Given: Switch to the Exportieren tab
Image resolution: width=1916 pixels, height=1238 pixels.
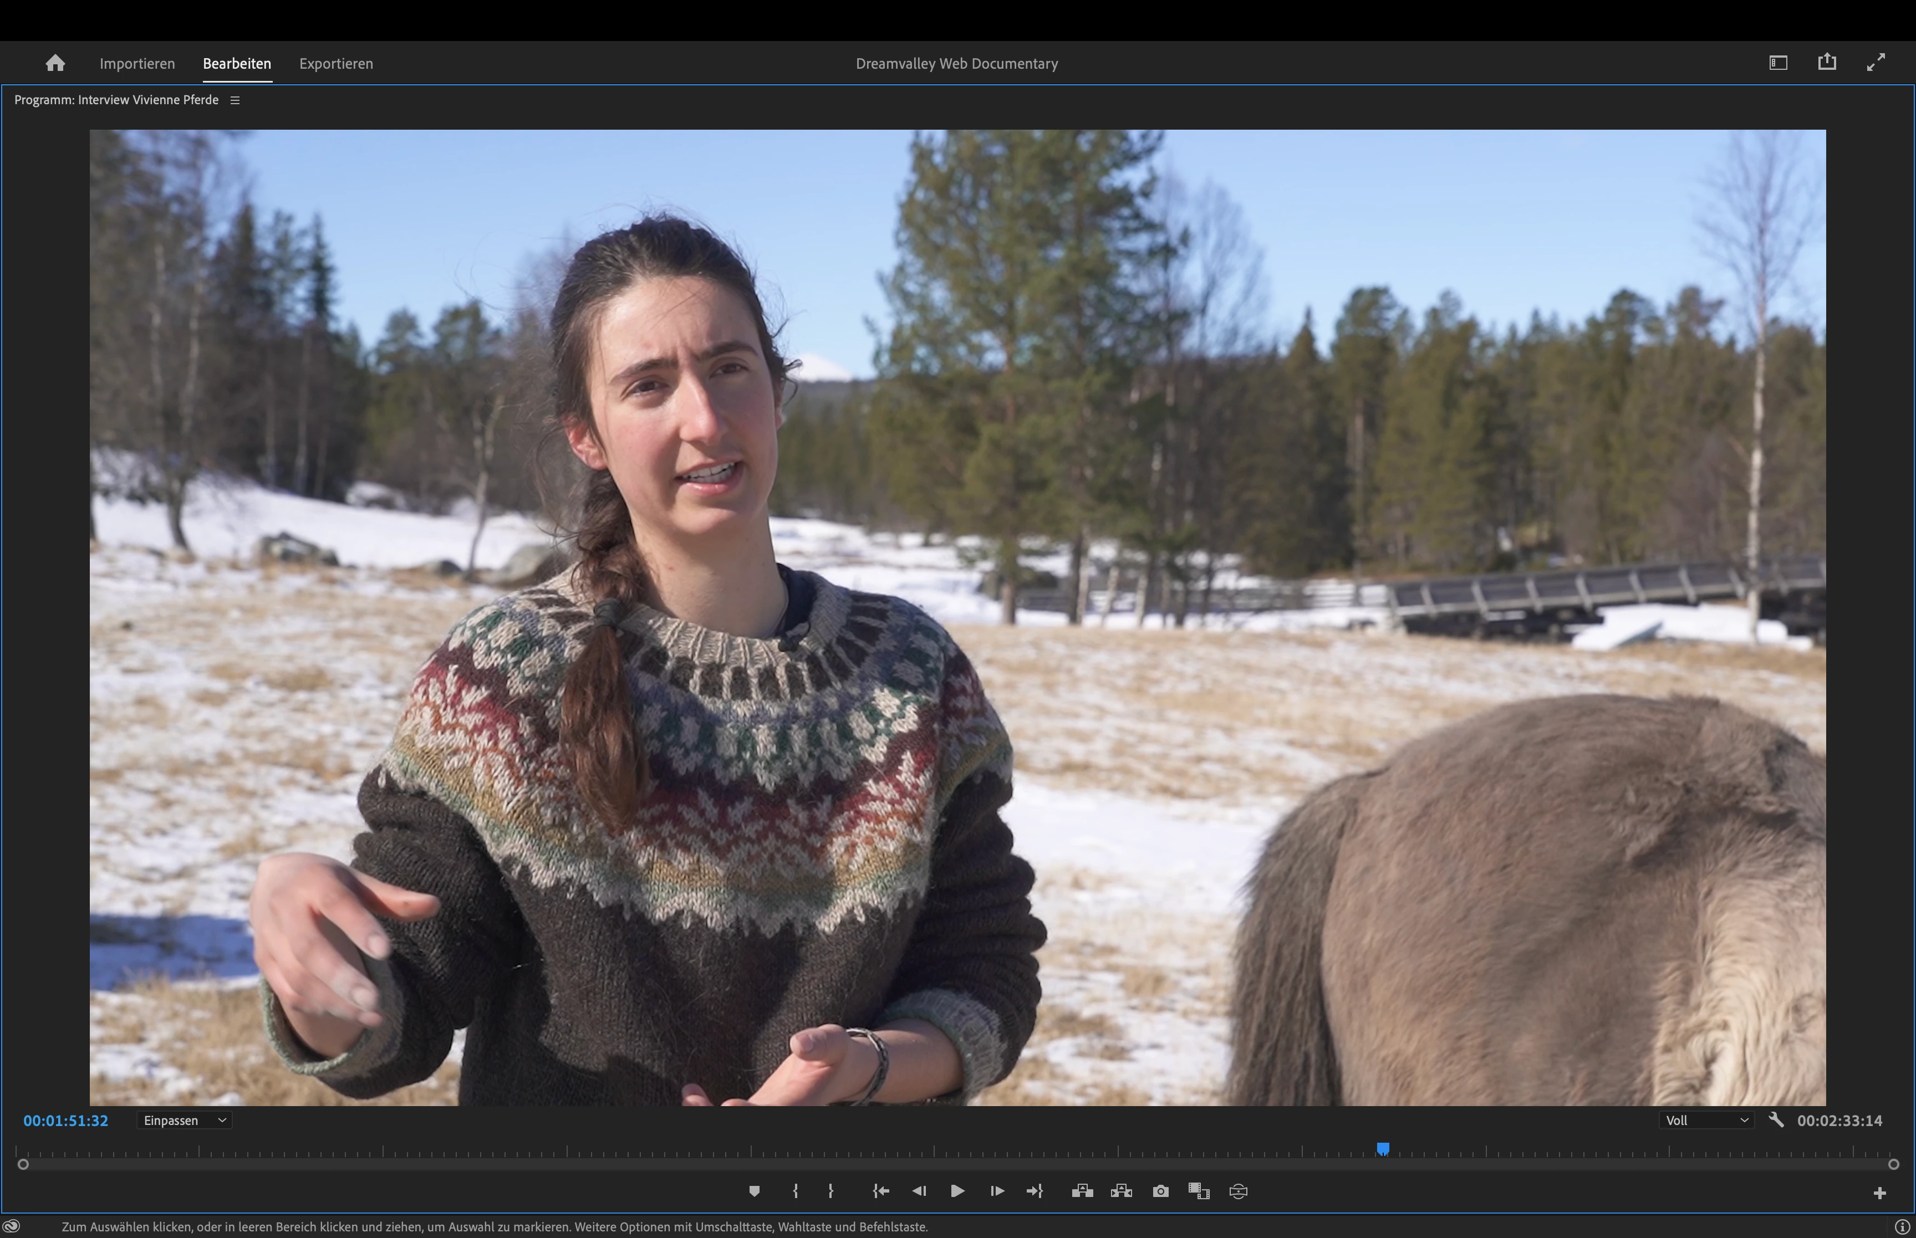Looking at the screenshot, I should tap(336, 64).
